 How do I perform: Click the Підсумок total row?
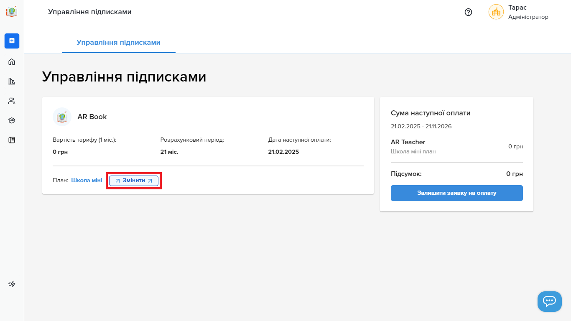(456, 174)
